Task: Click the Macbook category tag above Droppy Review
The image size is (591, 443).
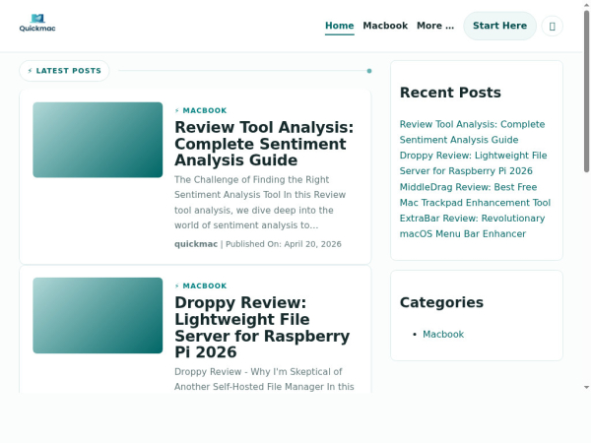Action: pos(204,285)
